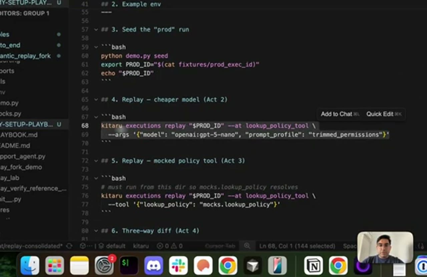Click the 'Ln 68, Col 1' cursor position indicator
This screenshot has height=277, width=427.
tap(297, 246)
